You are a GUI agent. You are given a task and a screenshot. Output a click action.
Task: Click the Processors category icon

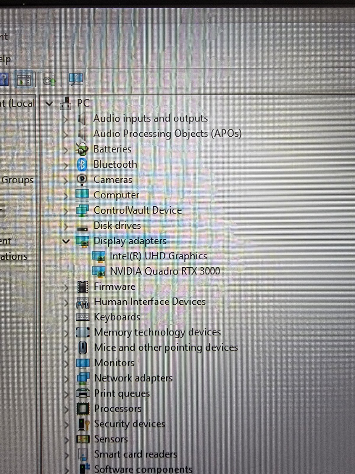coord(83,409)
